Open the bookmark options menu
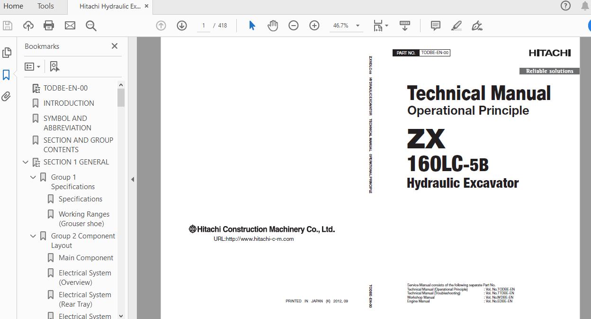This screenshot has height=319, width=591. 32,66
